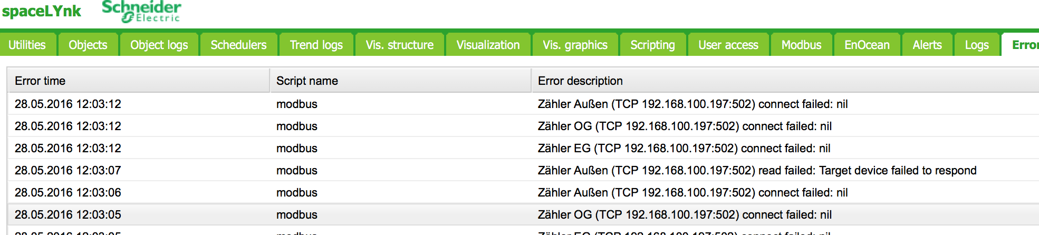1039x235 pixels.
Task: Click the Error description column header
Action: click(580, 81)
